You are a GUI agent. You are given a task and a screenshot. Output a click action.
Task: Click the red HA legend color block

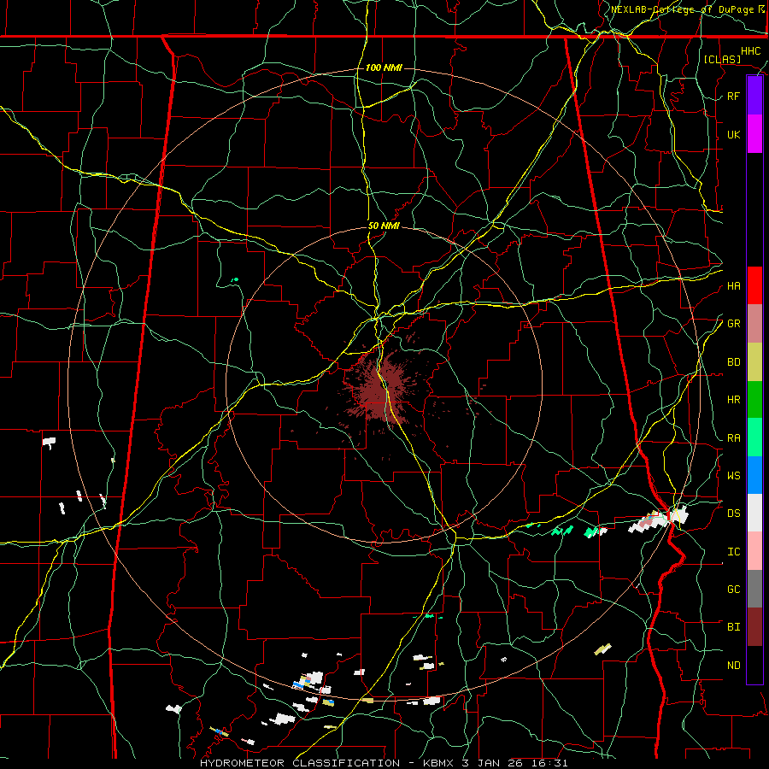[x=754, y=285]
